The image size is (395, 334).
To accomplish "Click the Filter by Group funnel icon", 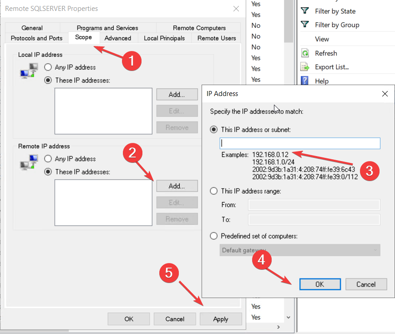I will [305, 25].
